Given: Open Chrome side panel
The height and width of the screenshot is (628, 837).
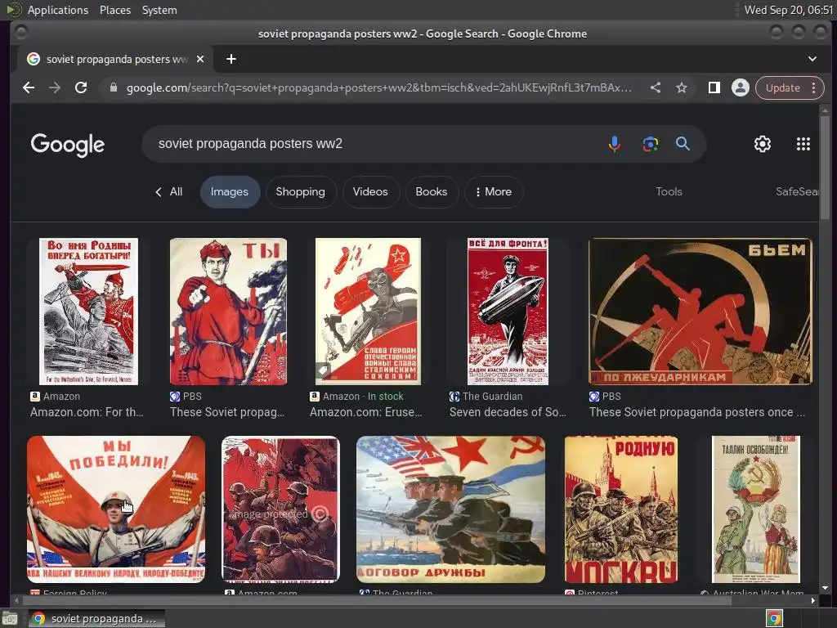Looking at the screenshot, I should [714, 87].
